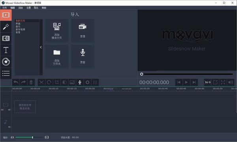Click Add Media Files tile
This screenshot has width=237, height=142.
coord(57,31)
